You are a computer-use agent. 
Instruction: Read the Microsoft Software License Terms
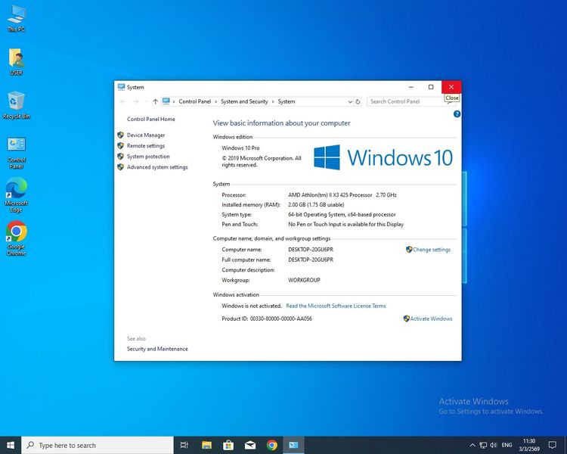(x=336, y=306)
